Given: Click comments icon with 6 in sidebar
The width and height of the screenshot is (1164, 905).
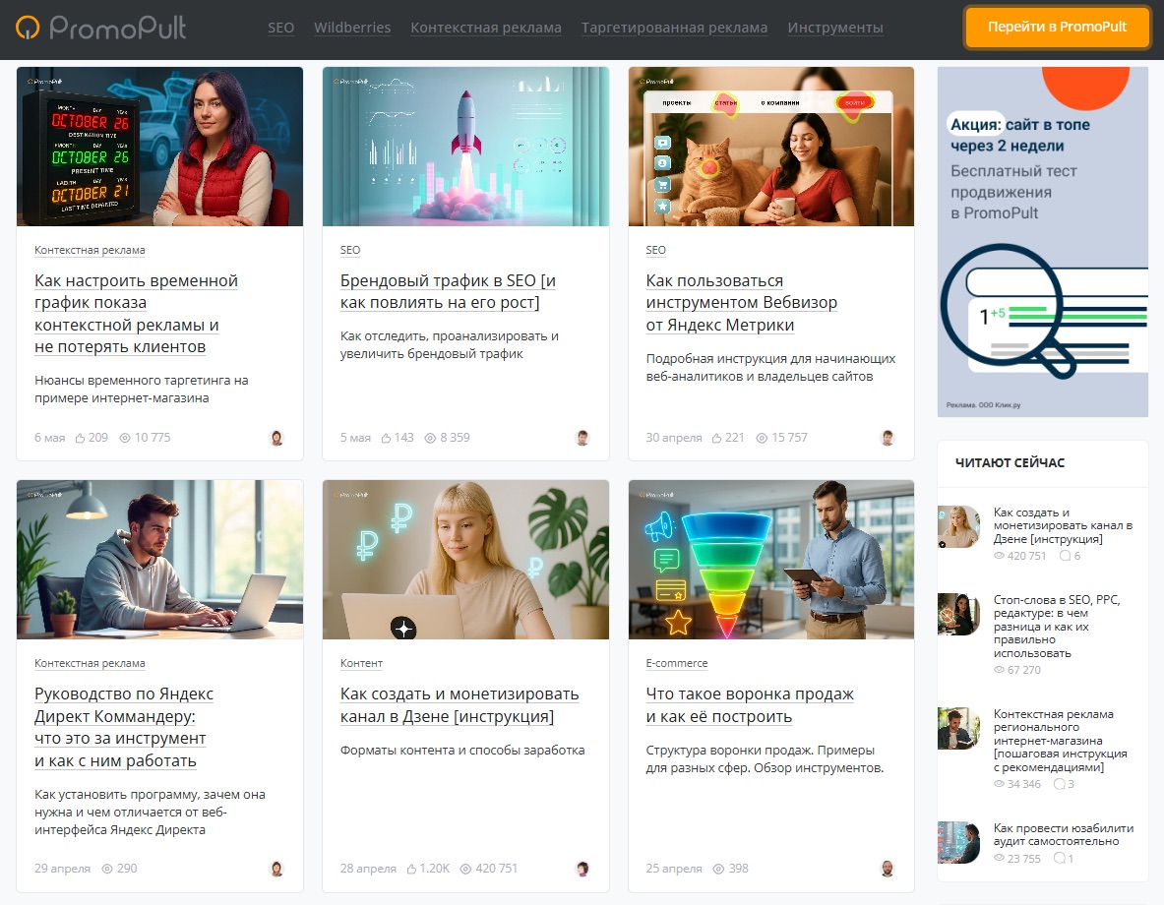Looking at the screenshot, I should [x=1065, y=556].
